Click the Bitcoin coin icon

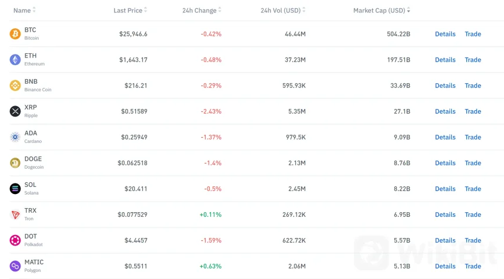coord(15,34)
